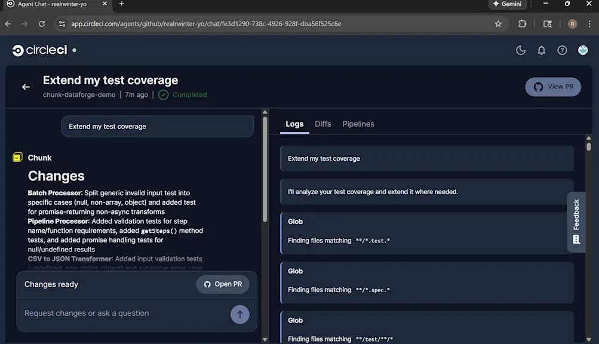Open the help question mark icon
Image resolution: width=599 pixels, height=344 pixels.
(562, 50)
